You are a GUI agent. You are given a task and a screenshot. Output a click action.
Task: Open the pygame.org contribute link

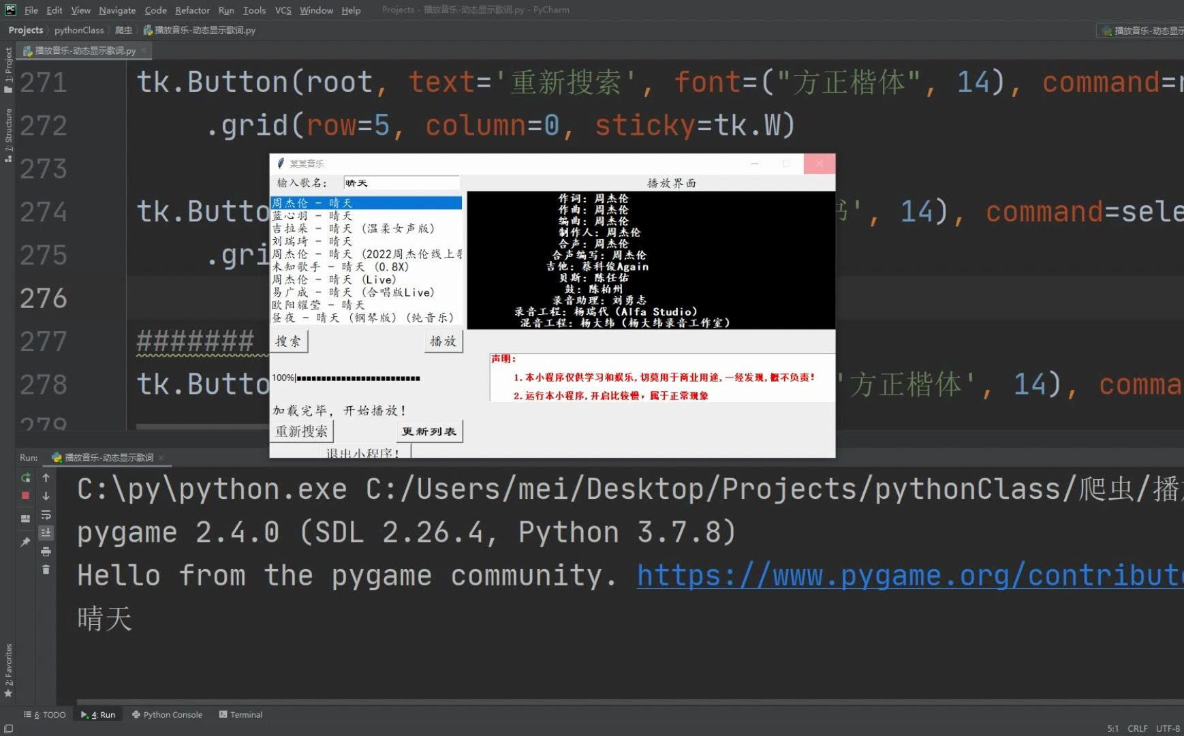(x=910, y=576)
